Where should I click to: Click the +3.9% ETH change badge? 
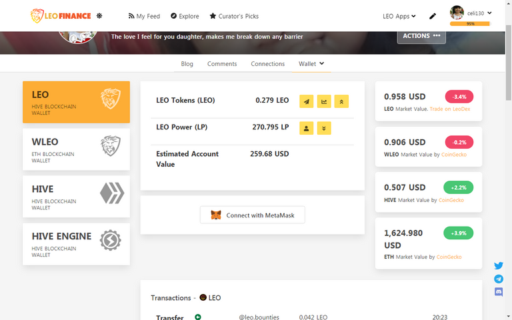(459, 233)
